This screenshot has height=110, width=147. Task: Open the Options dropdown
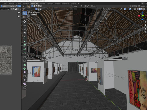(x=144, y=6)
